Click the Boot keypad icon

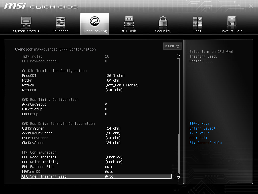tap(198, 21)
